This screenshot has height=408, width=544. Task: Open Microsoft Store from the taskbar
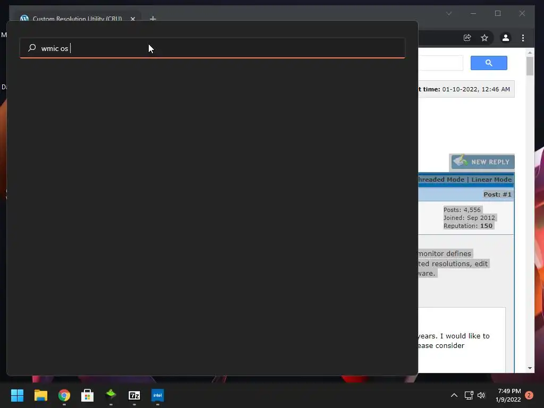click(x=88, y=395)
